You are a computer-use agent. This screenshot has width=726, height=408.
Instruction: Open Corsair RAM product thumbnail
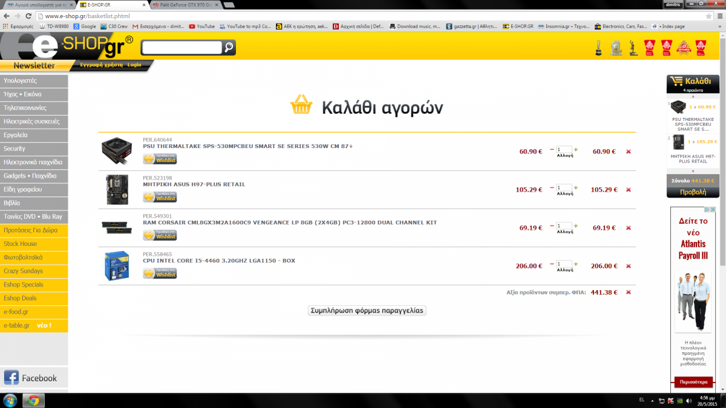pos(117,228)
